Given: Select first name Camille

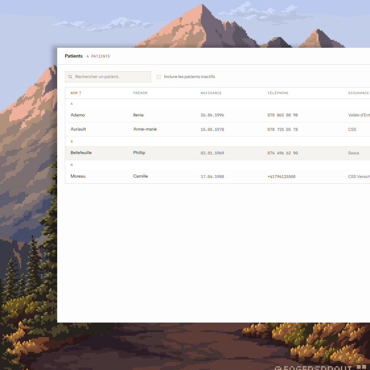Looking at the screenshot, I should (140, 176).
